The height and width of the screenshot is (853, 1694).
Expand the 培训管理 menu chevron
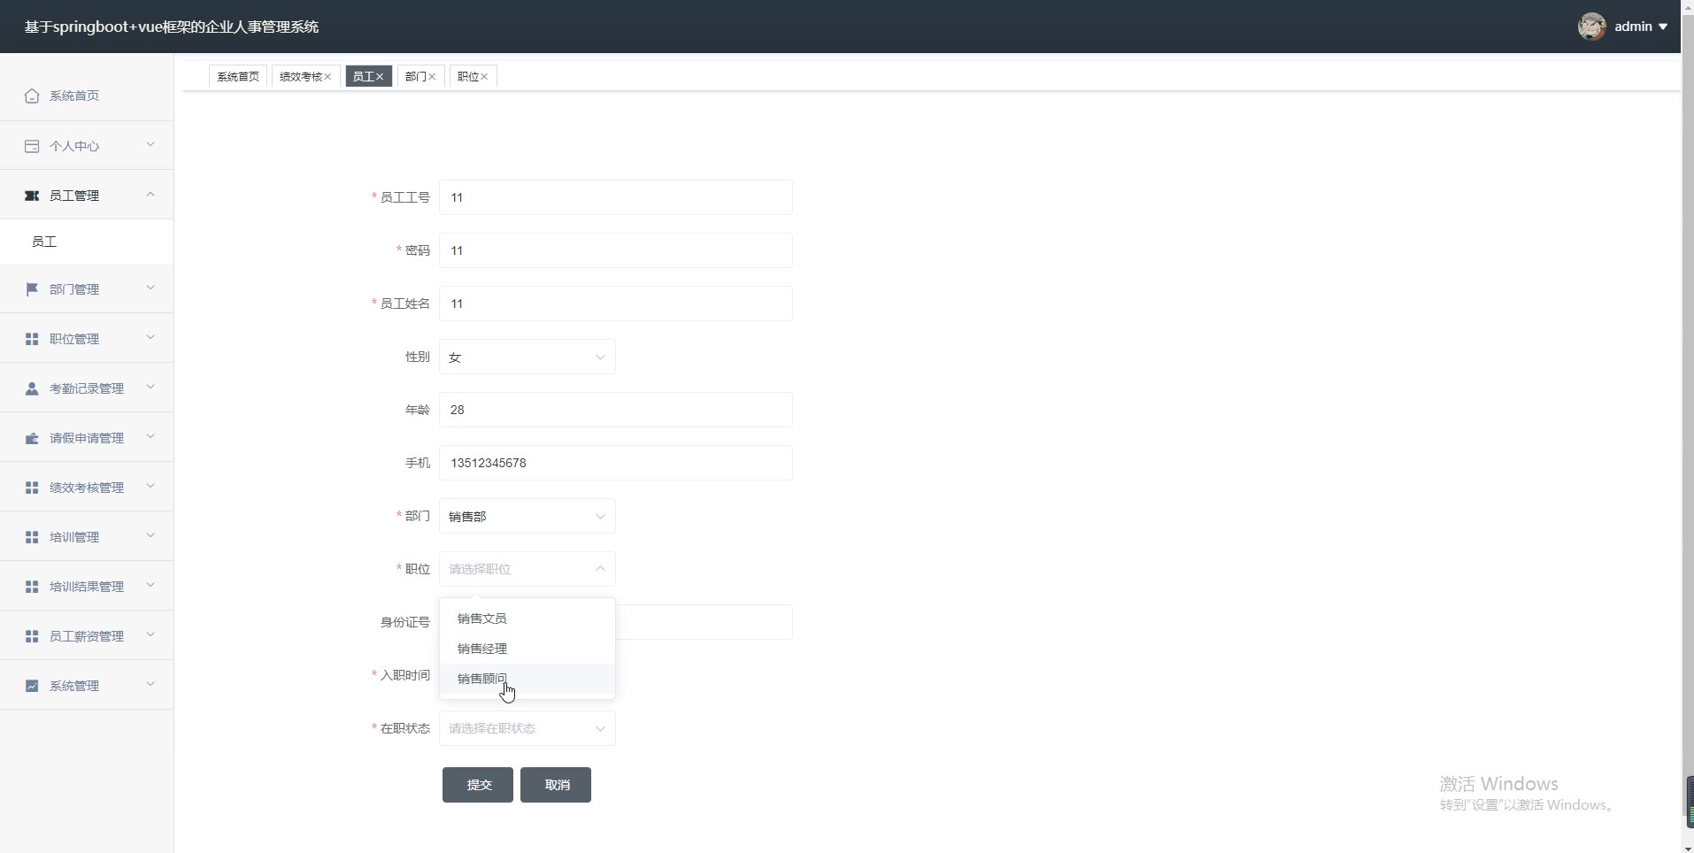pyautogui.click(x=150, y=535)
